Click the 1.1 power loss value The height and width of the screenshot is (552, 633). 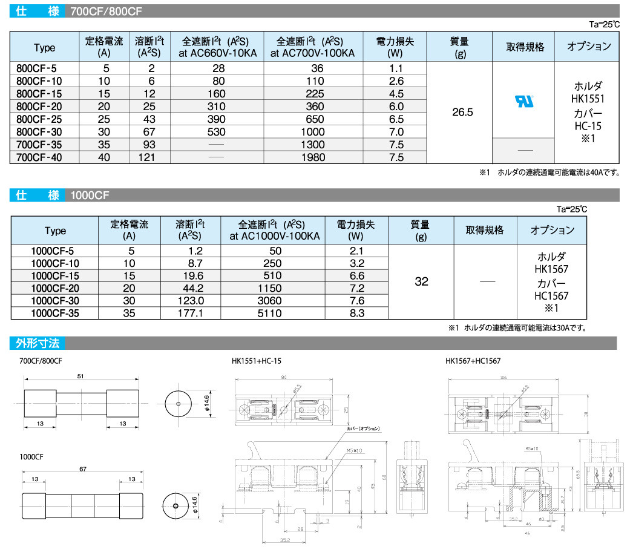click(x=396, y=68)
